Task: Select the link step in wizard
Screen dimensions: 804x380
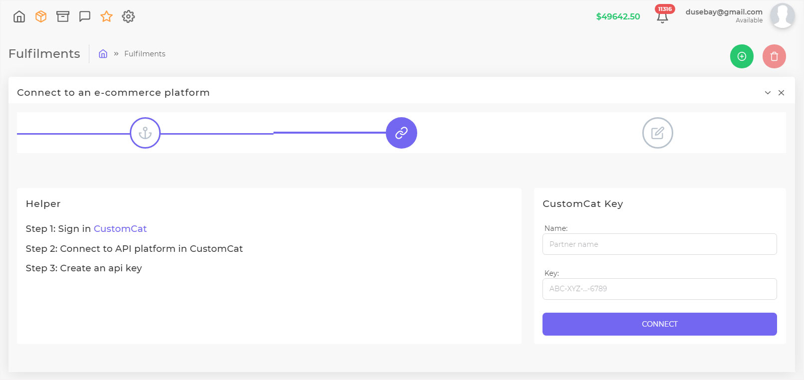Action: pyautogui.click(x=401, y=133)
